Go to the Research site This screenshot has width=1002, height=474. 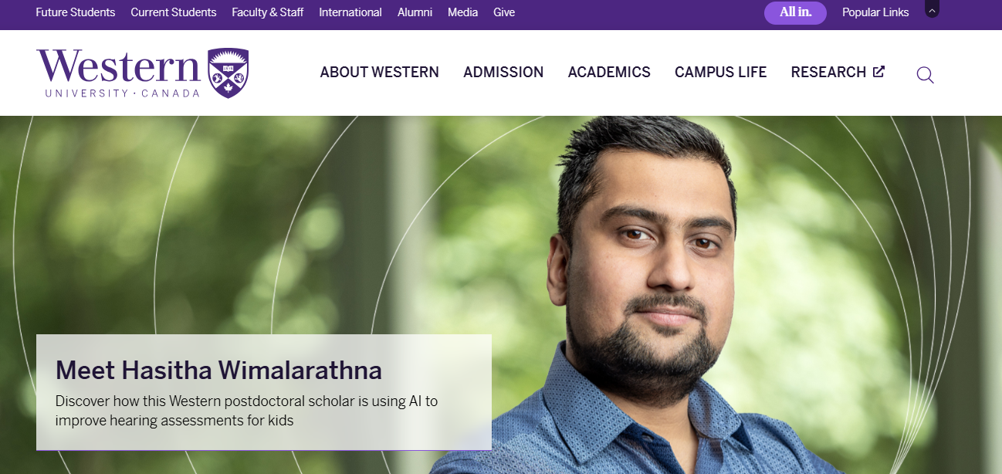(x=828, y=72)
